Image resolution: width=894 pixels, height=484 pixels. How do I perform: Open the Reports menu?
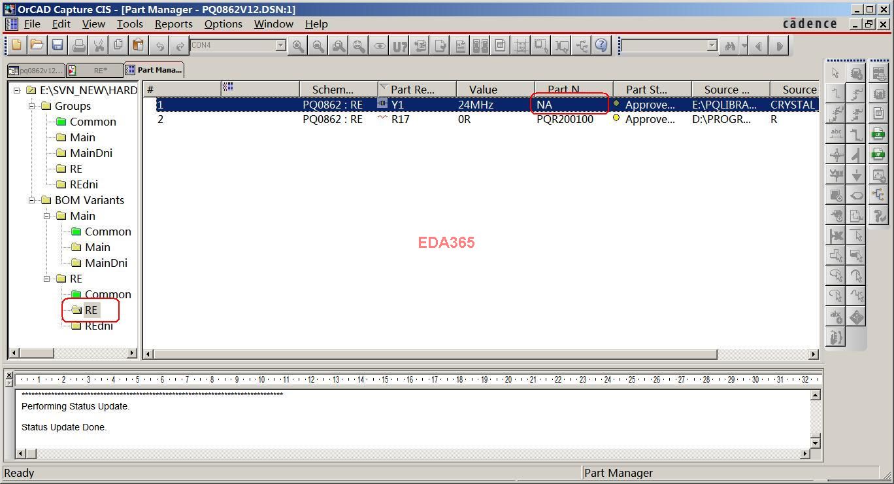[174, 24]
